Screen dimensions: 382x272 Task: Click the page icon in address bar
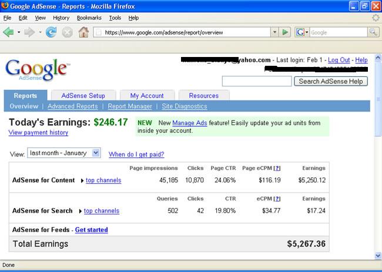tap(98, 32)
